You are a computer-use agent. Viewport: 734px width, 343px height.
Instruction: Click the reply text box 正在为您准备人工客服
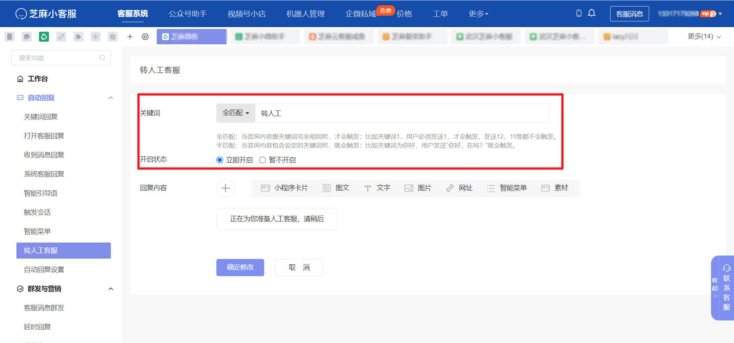click(x=277, y=219)
